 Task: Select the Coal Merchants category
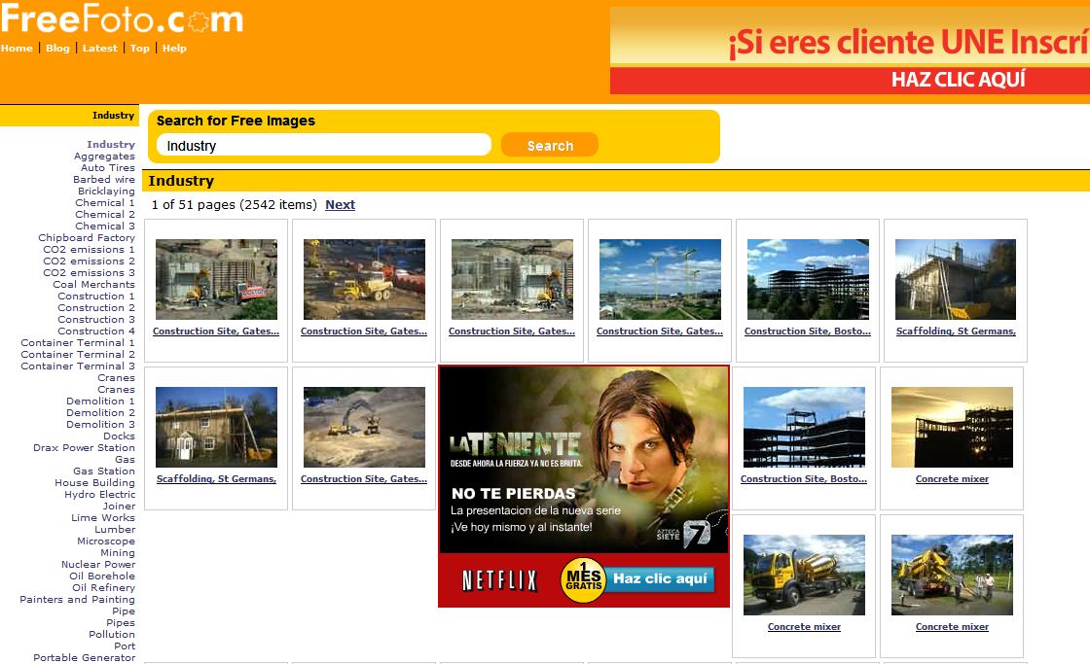[x=93, y=284]
